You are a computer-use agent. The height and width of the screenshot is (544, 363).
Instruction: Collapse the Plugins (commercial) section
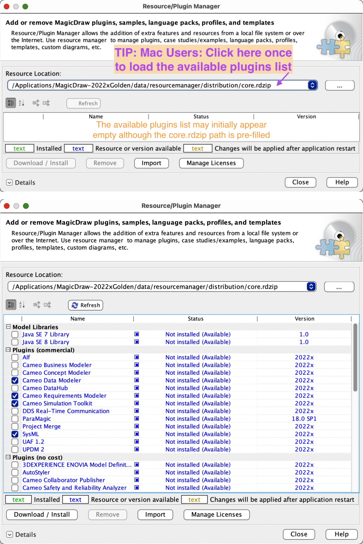point(8,350)
